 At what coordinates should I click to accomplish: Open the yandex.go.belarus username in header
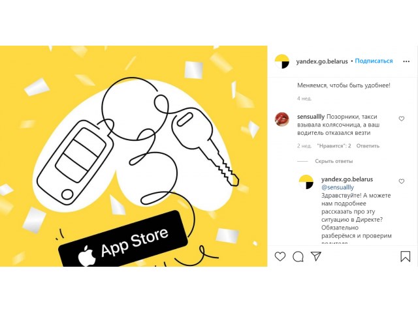click(322, 61)
